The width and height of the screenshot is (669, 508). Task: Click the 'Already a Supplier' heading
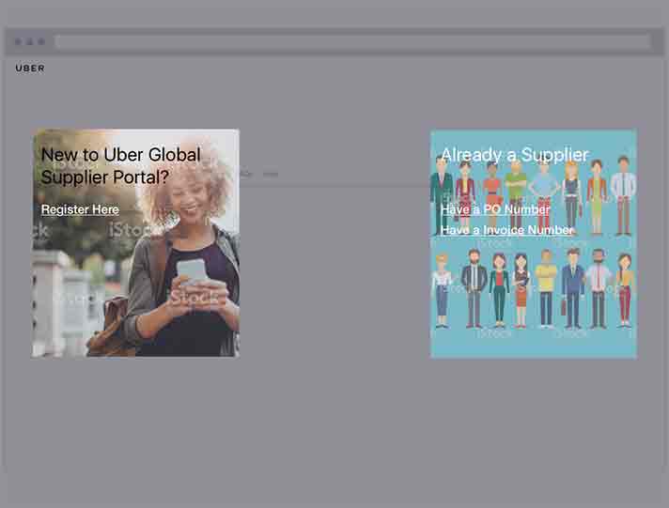tap(515, 154)
